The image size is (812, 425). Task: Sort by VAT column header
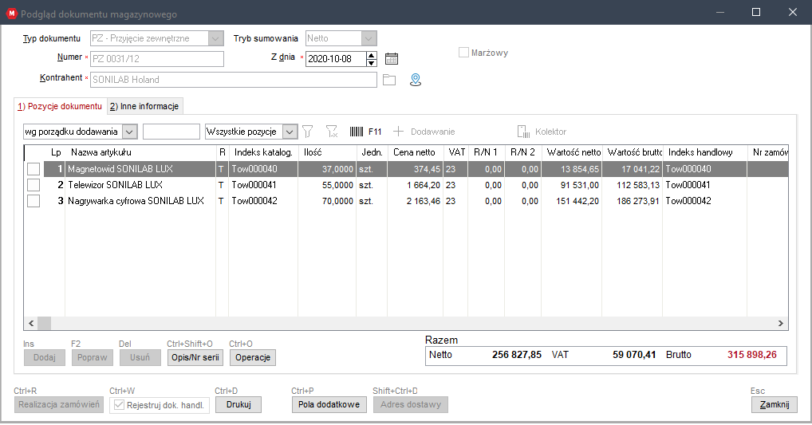click(x=455, y=152)
